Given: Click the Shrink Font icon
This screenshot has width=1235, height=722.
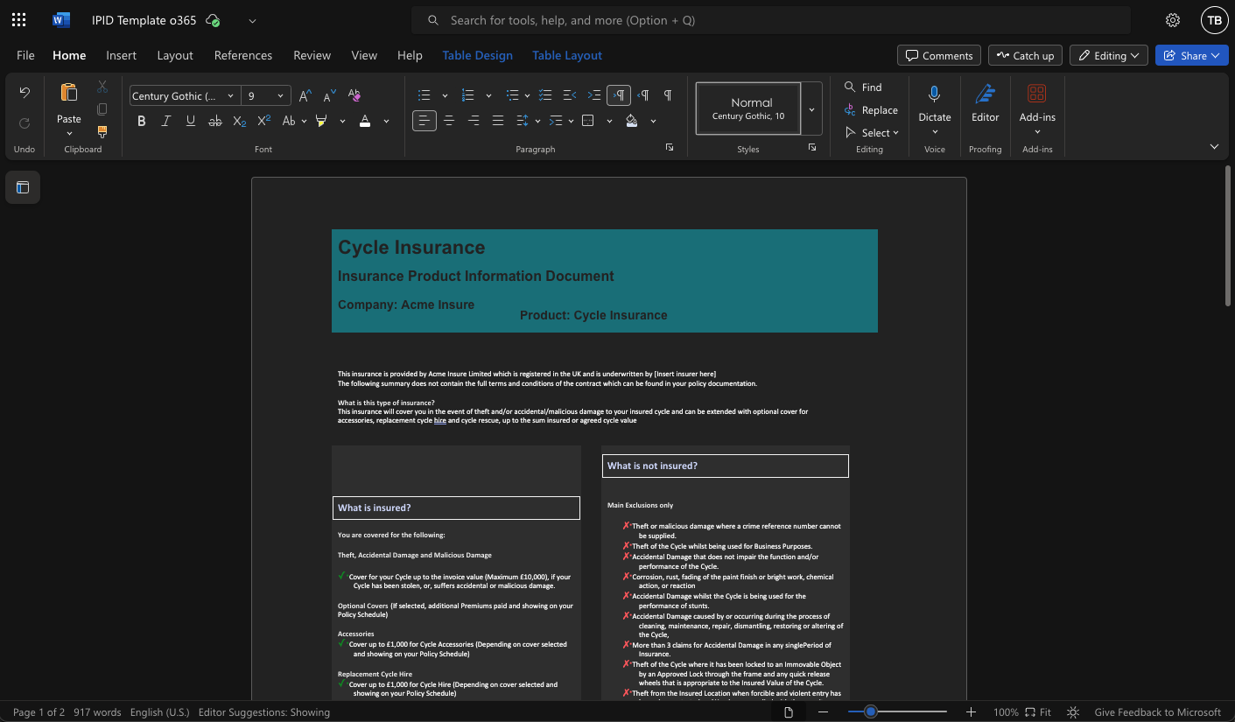Looking at the screenshot, I should click(329, 95).
